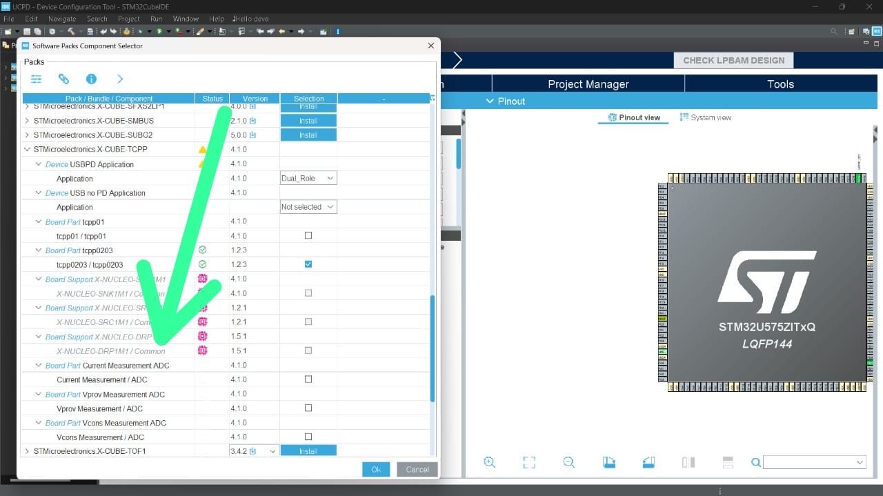
Task: Confirm component selection with the Ok button
Action: [x=376, y=469]
